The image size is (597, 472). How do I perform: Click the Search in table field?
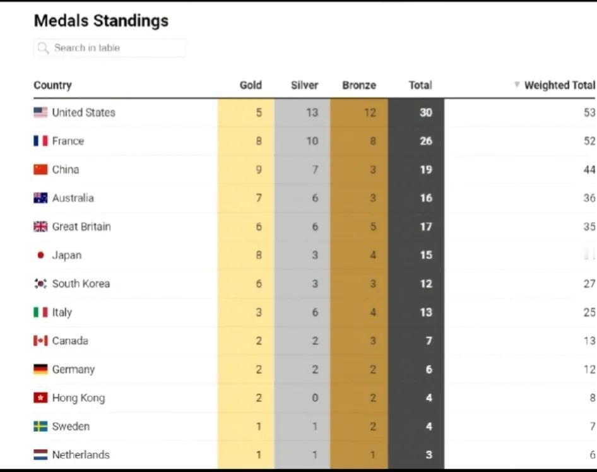coord(114,48)
